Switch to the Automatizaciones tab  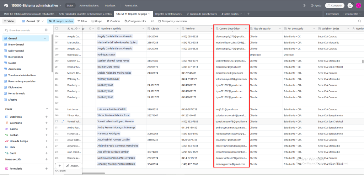click(89, 5)
